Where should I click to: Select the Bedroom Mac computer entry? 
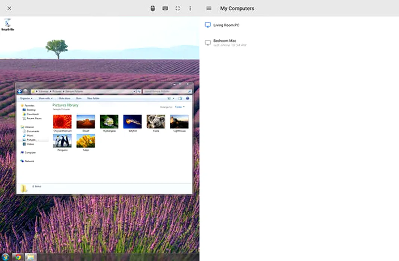tap(225, 43)
